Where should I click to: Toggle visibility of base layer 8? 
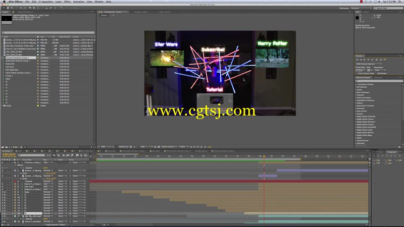point(3,192)
